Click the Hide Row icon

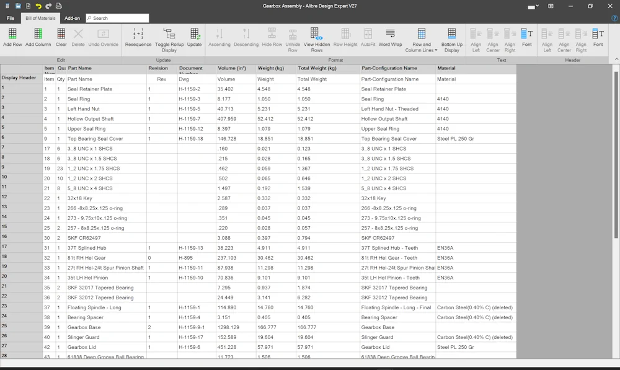[272, 34]
